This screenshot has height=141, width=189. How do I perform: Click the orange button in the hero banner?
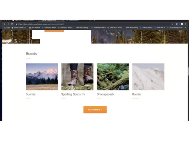pos(54,30)
